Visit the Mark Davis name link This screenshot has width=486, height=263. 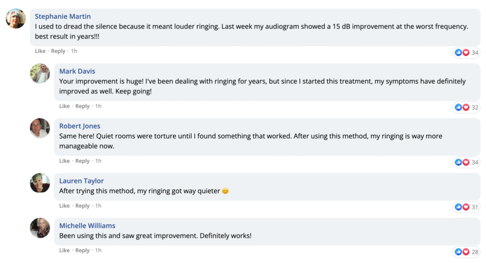pos(77,71)
